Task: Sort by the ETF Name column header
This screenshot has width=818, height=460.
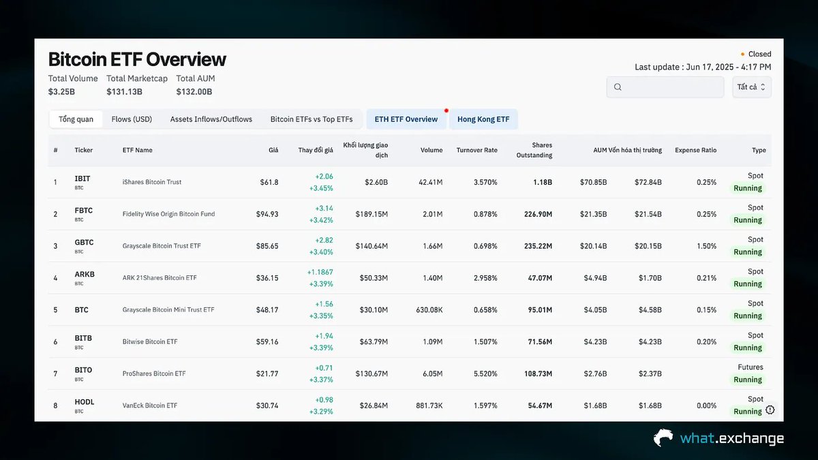Action: (x=138, y=150)
